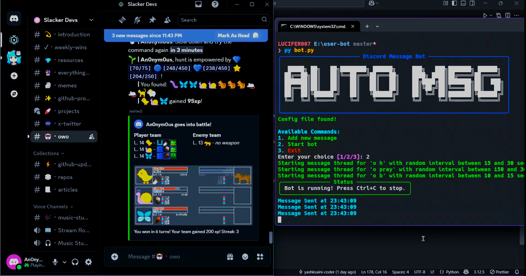Screen dimensions: 526x276
Task: Open terminal profile dropdown arrow
Action: click(x=377, y=26)
